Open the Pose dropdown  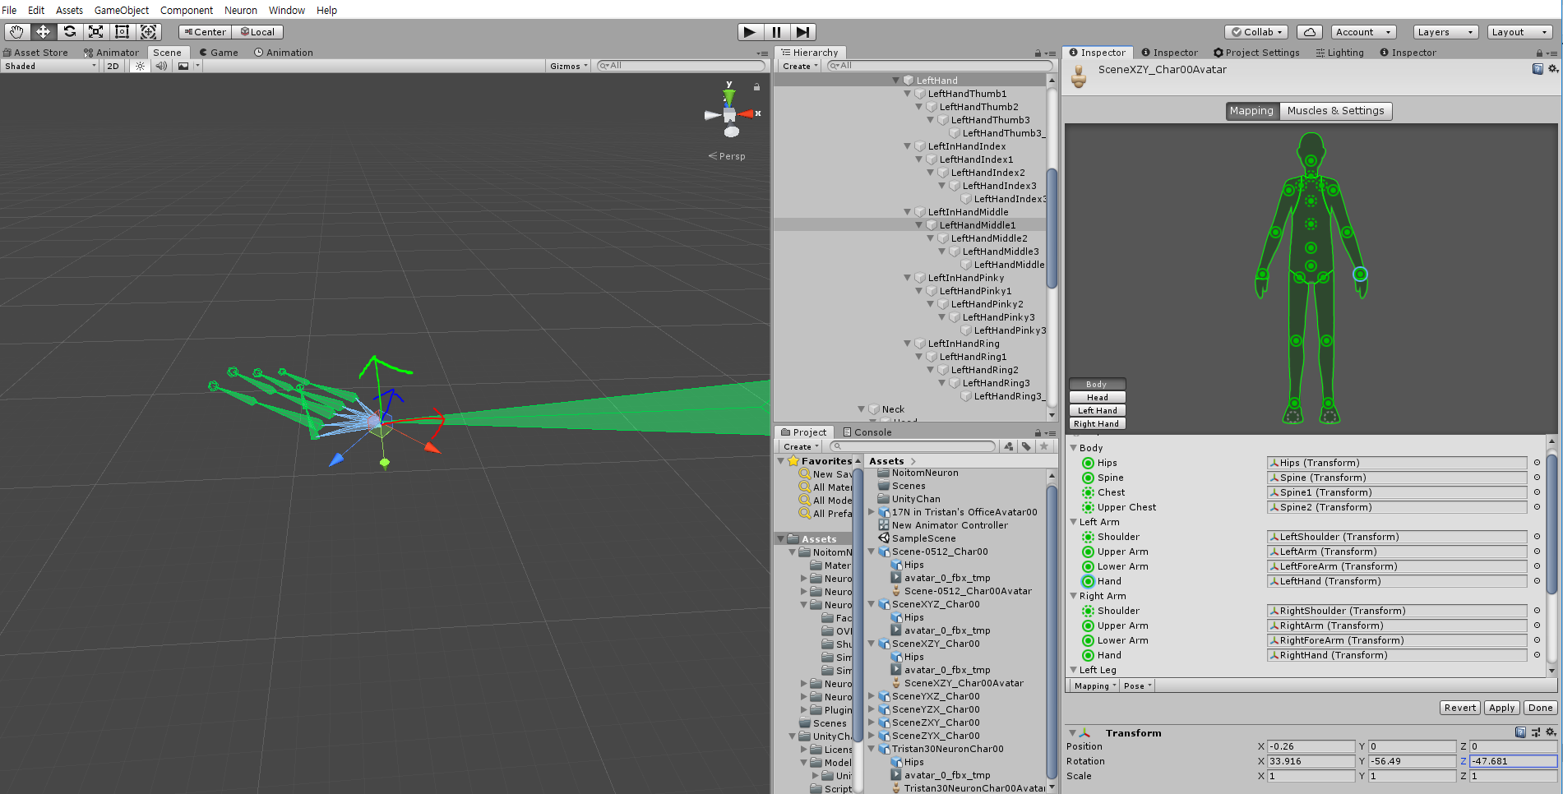click(1138, 686)
